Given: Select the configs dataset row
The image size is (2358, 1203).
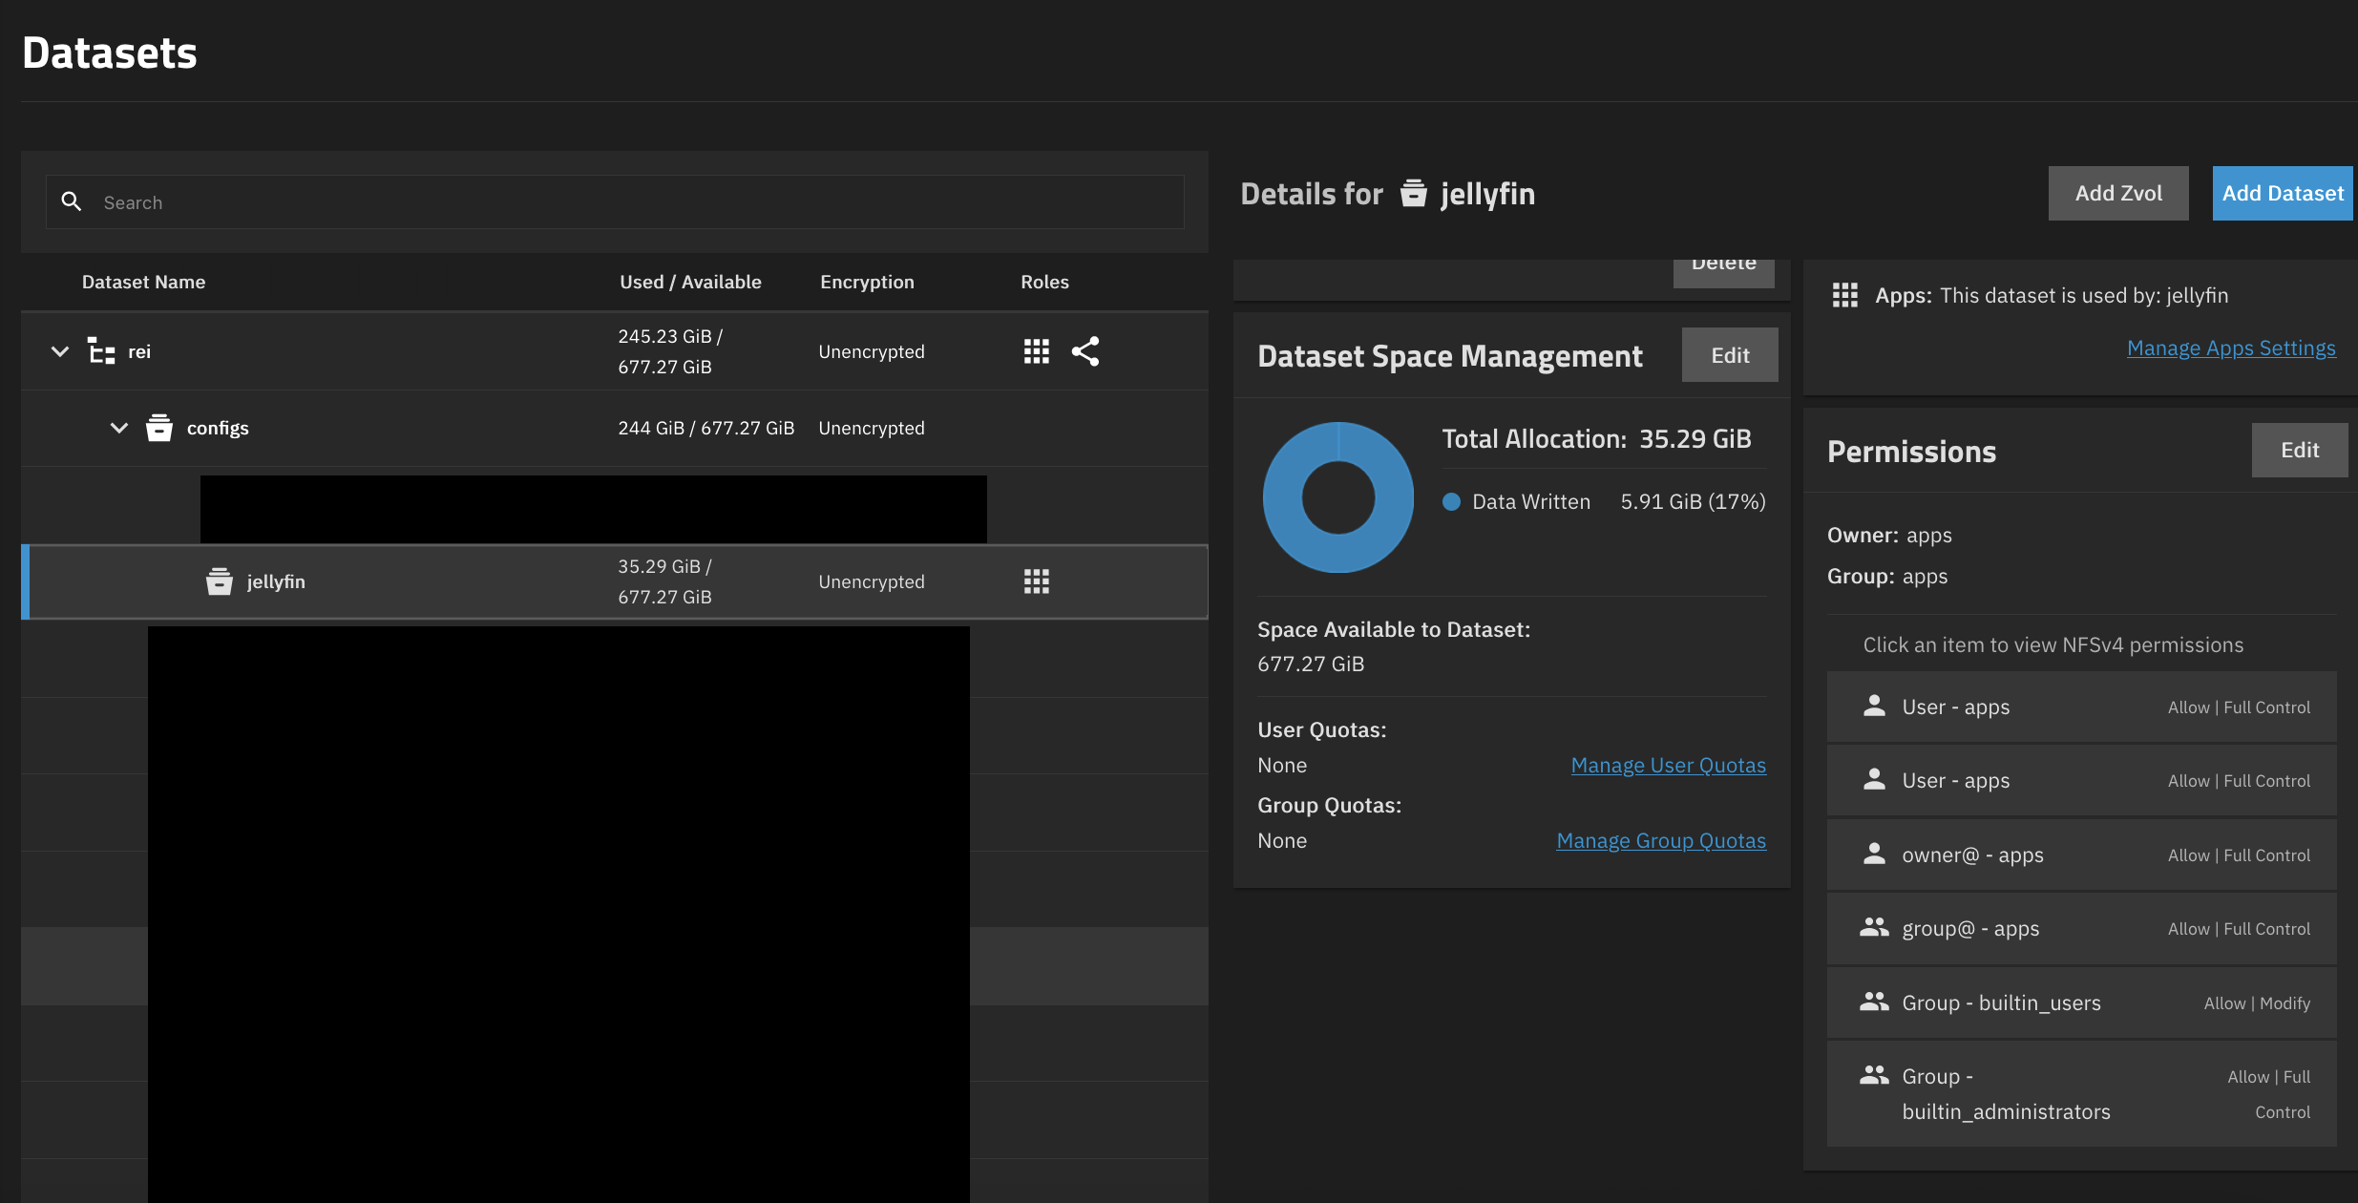Looking at the screenshot, I should [x=615, y=428].
